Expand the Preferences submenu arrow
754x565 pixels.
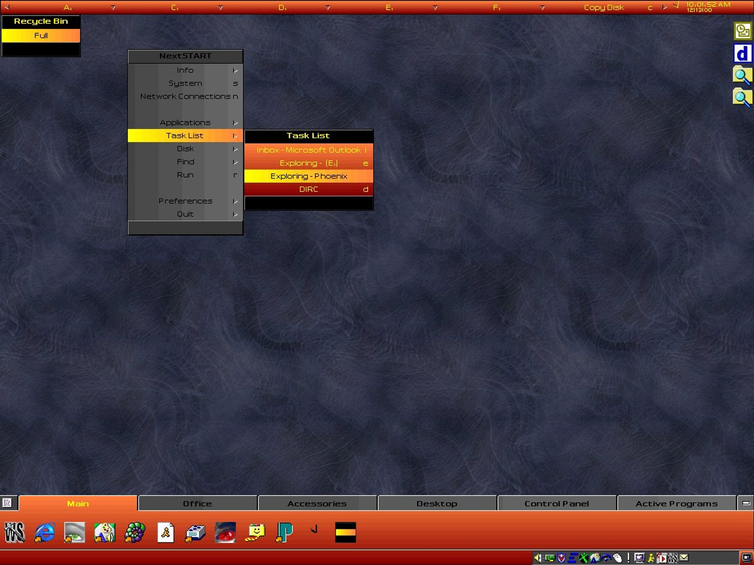(234, 201)
